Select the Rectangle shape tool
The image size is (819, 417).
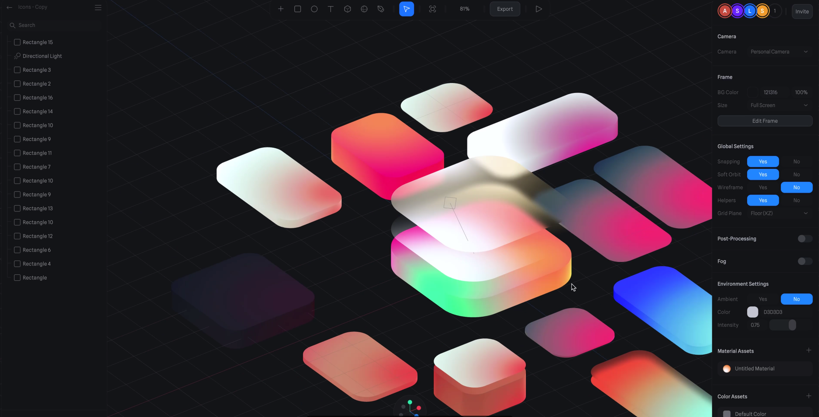click(298, 9)
